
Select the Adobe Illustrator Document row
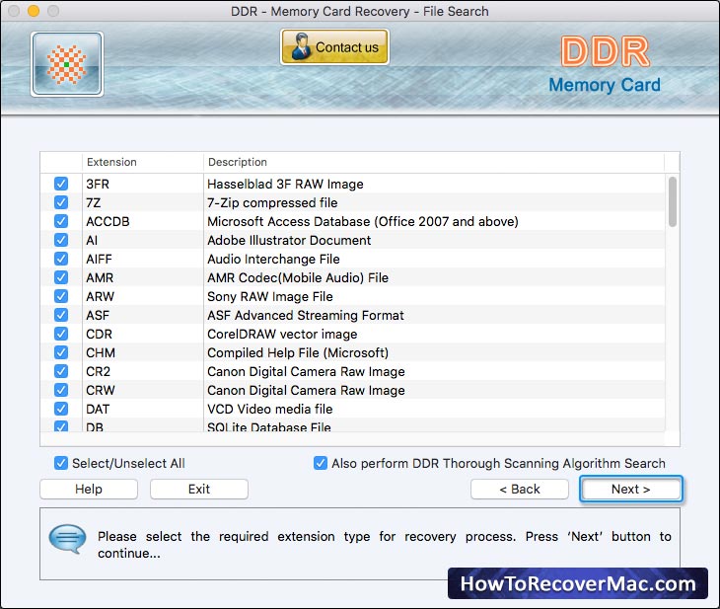pos(353,240)
